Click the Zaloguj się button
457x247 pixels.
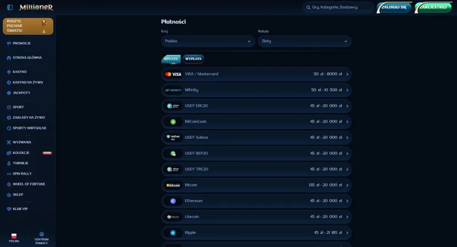point(394,7)
